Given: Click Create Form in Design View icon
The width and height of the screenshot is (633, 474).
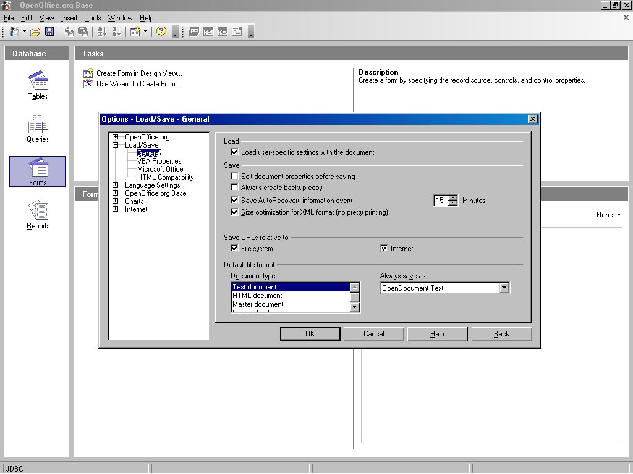Looking at the screenshot, I should coord(88,73).
